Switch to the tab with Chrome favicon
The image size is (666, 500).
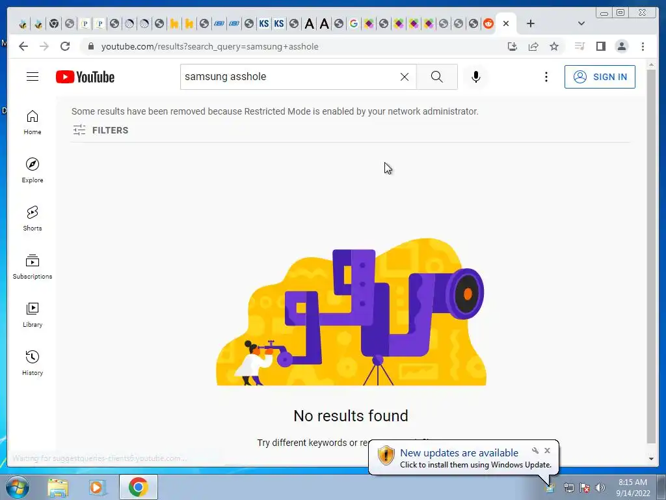click(53, 23)
